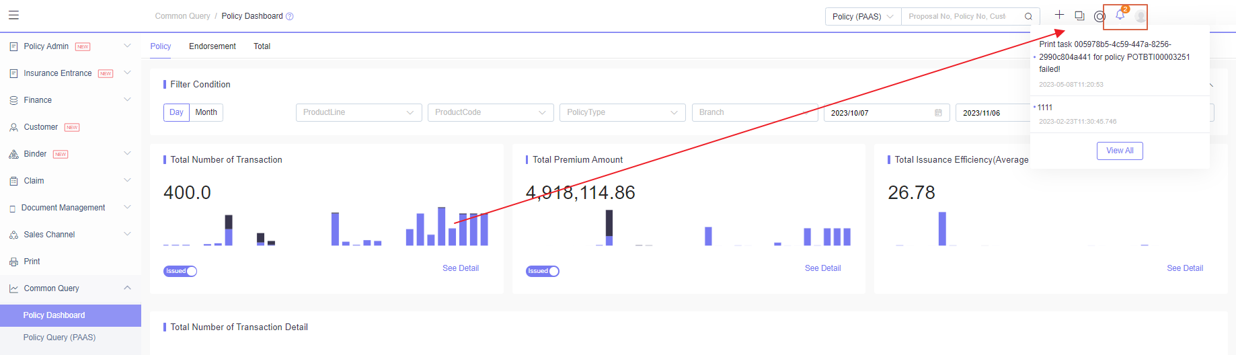Expand the Policy (PAAS) search type dropdown
The height and width of the screenshot is (355, 1236).
click(863, 17)
